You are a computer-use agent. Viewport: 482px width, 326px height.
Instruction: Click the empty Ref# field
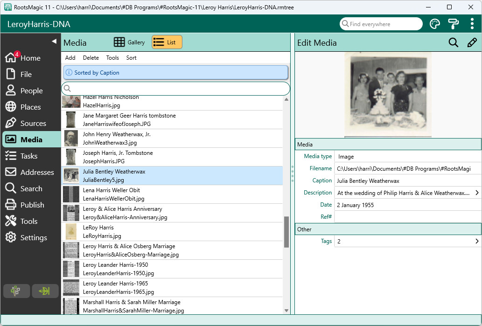click(408, 216)
